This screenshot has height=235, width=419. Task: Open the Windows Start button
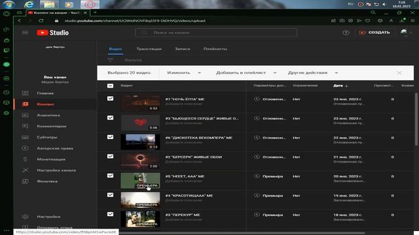pos(9,5)
